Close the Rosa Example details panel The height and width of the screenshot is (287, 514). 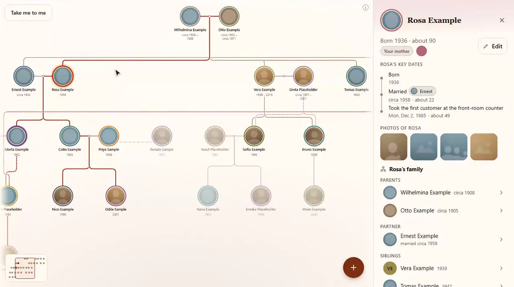502,20
